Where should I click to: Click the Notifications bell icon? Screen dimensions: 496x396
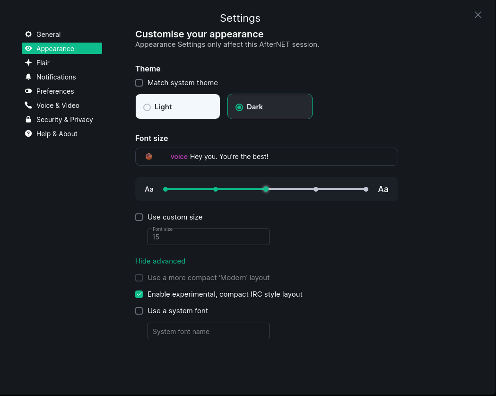[28, 77]
